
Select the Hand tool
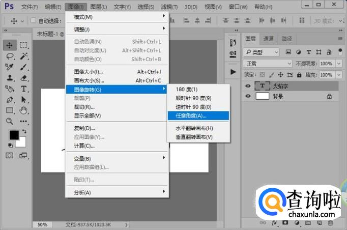(23, 110)
